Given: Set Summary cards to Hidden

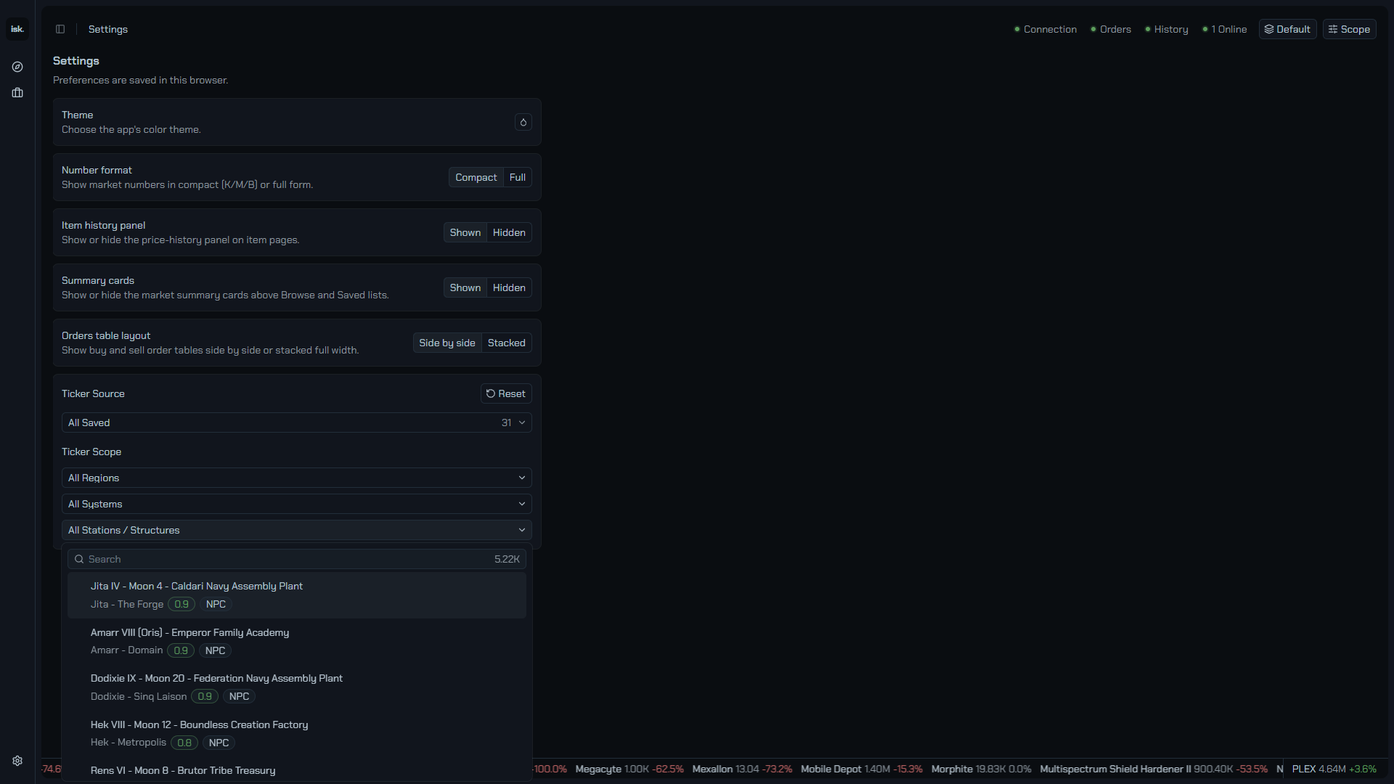Looking at the screenshot, I should pos(509,287).
